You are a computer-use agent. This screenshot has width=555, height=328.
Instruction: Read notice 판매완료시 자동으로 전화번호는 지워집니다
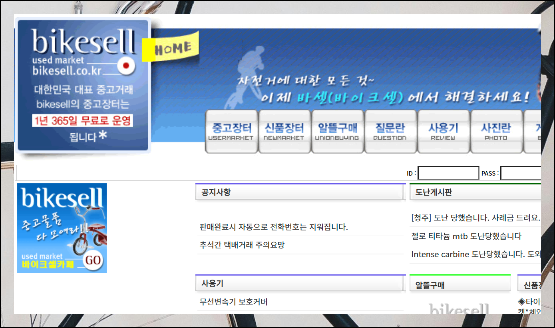click(274, 227)
